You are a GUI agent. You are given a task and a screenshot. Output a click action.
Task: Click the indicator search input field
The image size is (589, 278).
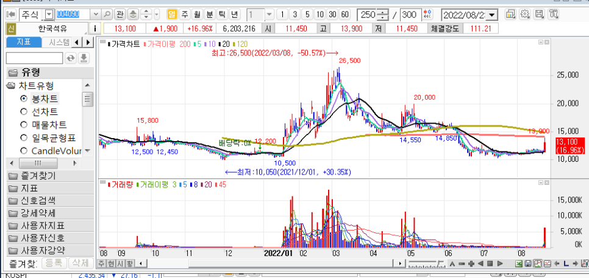click(x=35, y=58)
